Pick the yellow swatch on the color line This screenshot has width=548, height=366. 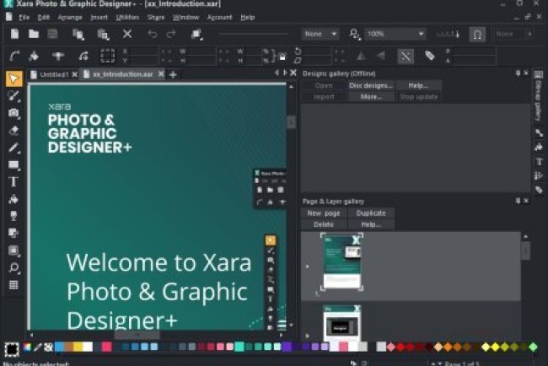point(78,347)
